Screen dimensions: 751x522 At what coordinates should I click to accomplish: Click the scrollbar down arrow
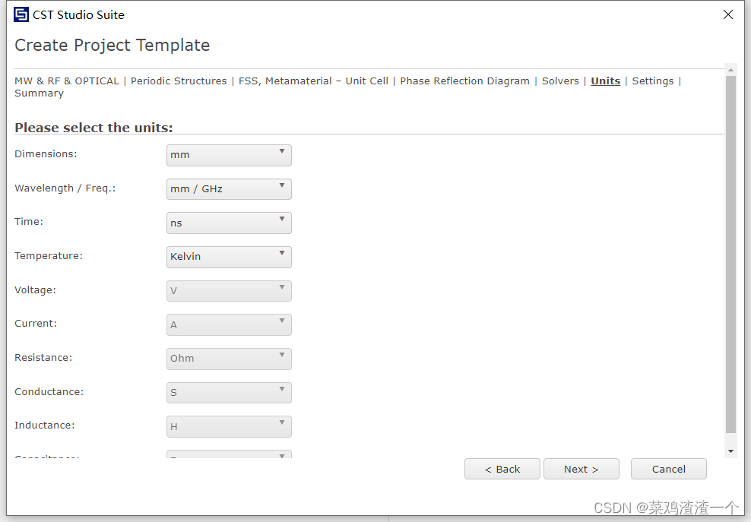(730, 451)
